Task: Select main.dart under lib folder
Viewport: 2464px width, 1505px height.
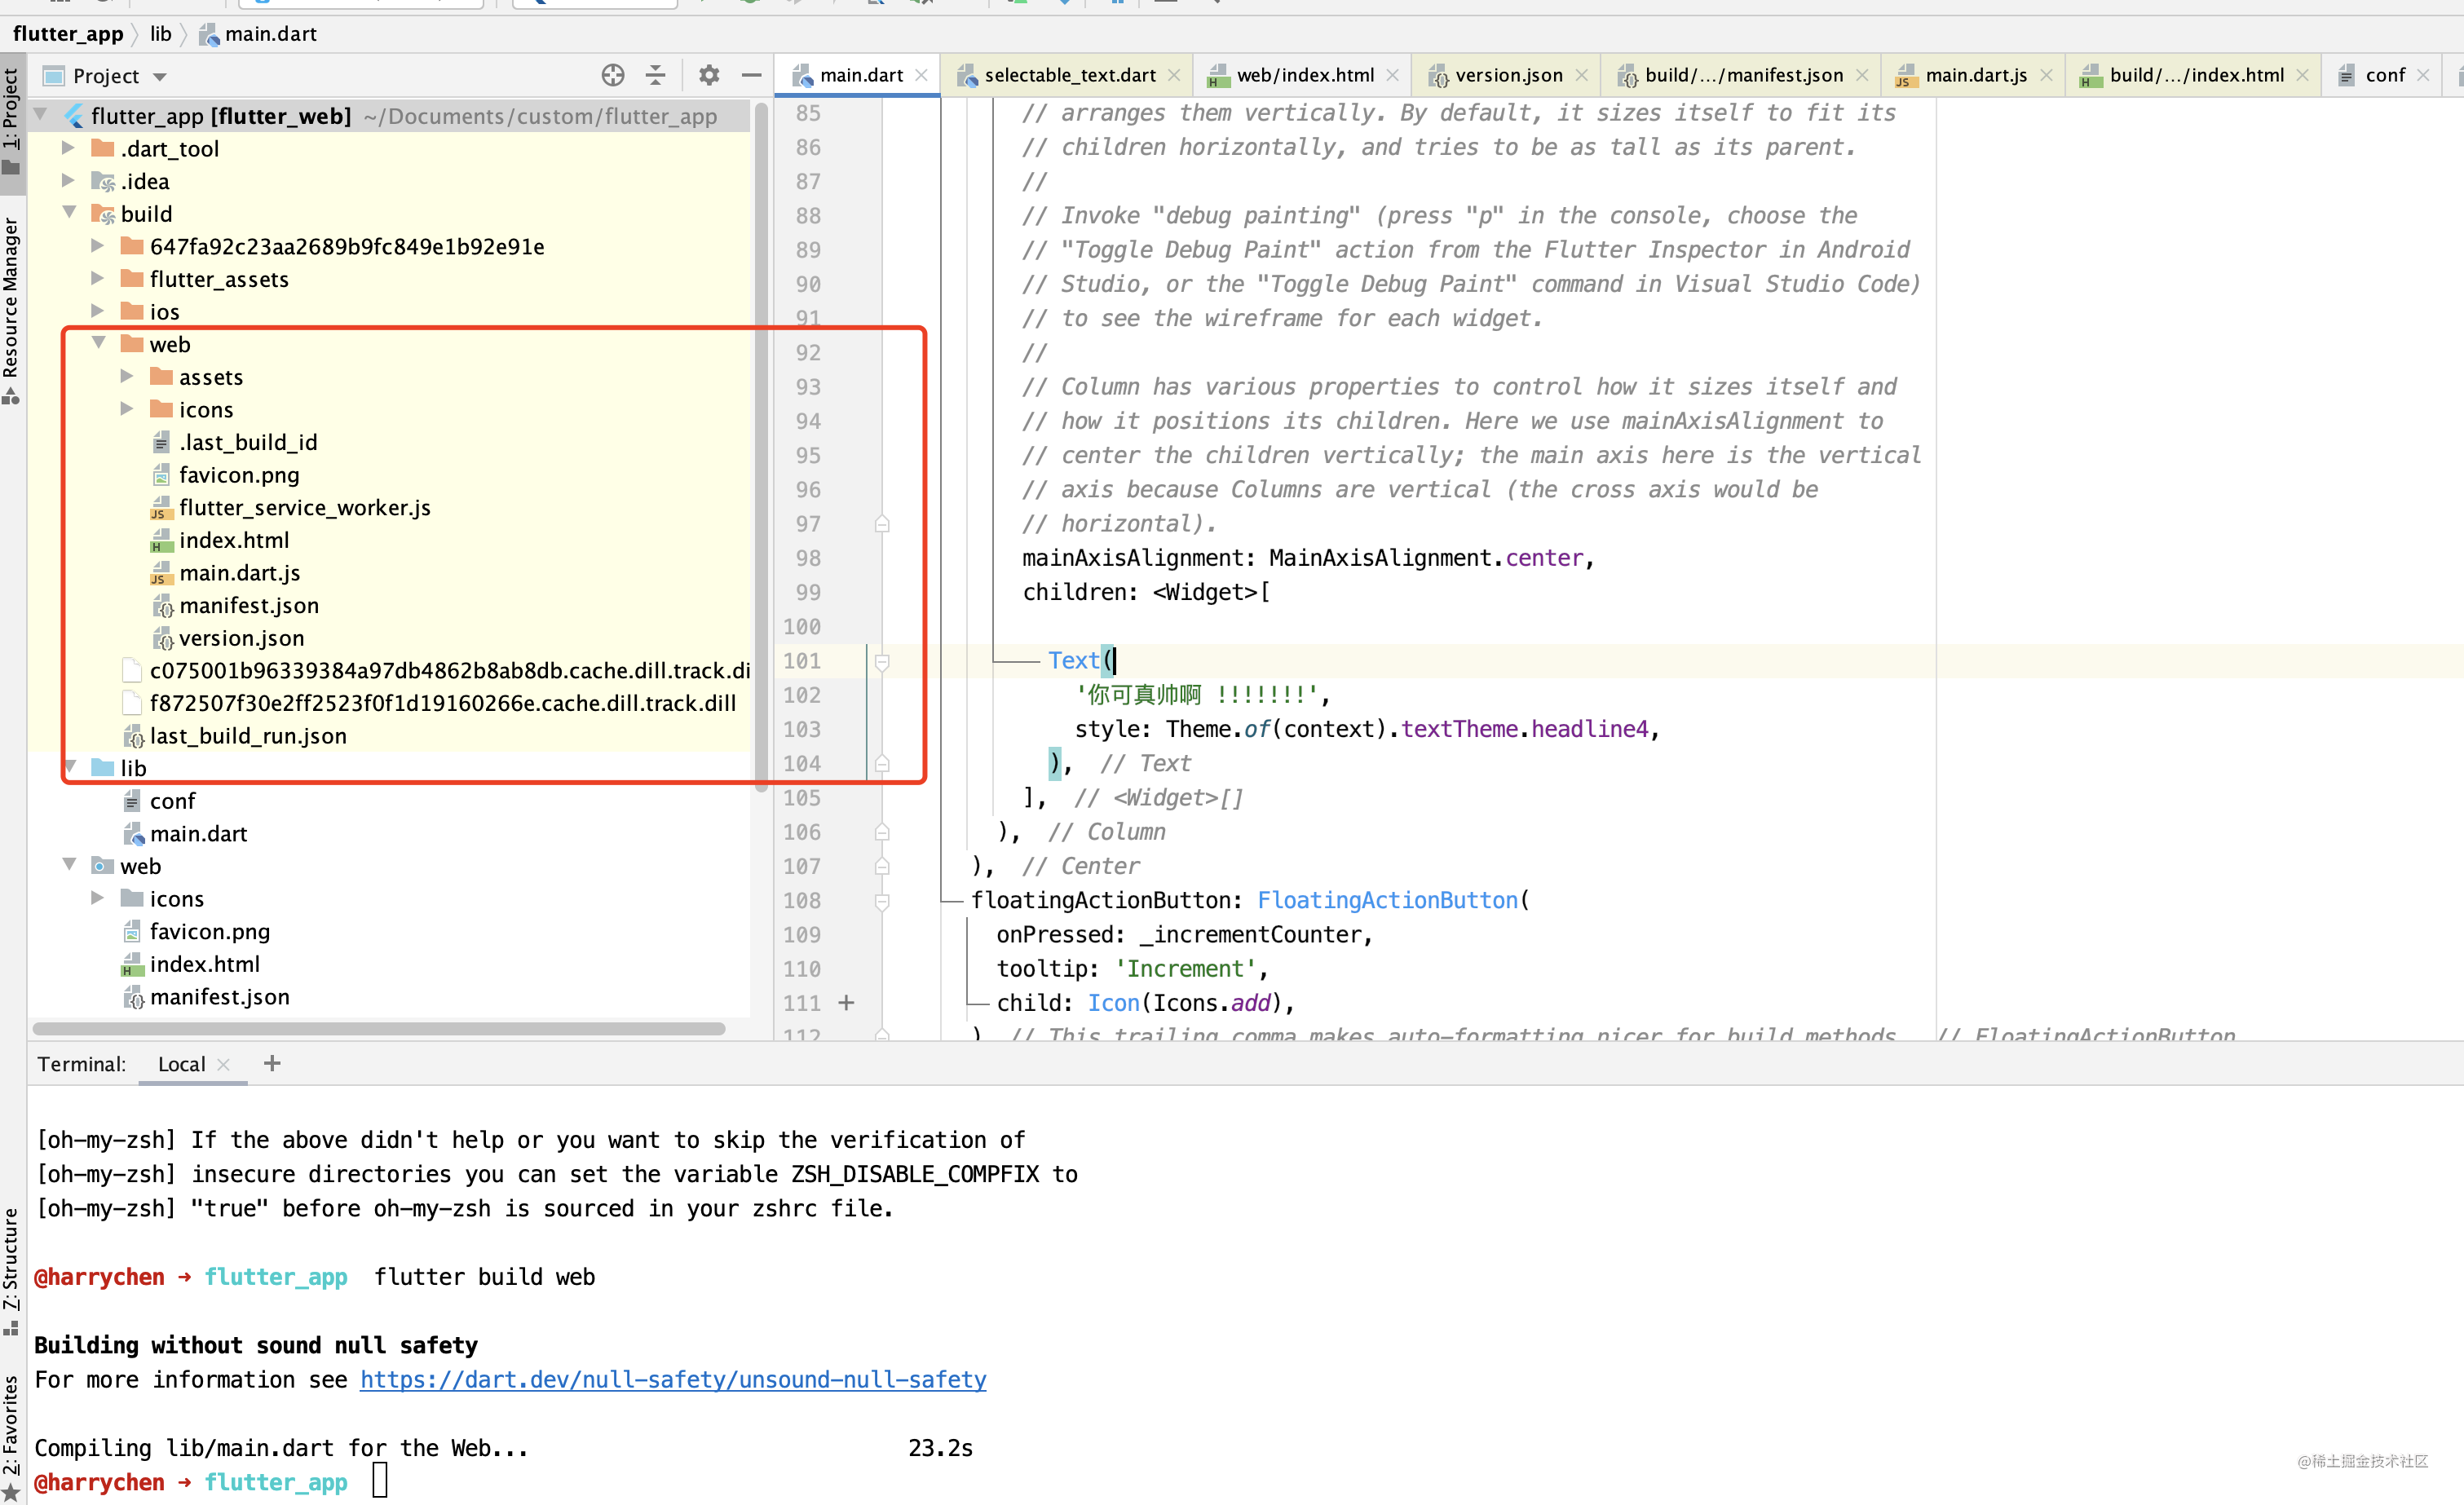Action: click(x=198, y=833)
